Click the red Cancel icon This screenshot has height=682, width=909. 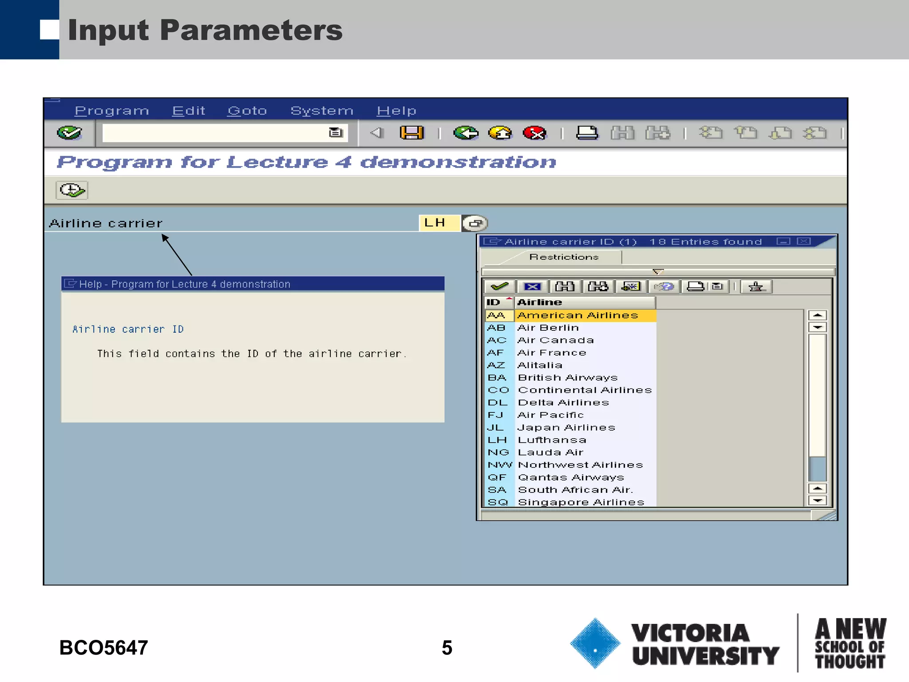(534, 133)
